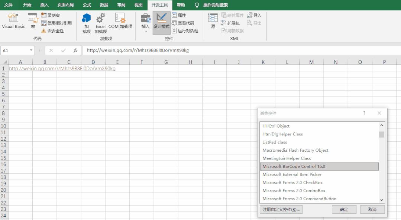Open COM 加载项 add-ins dialog
Viewport: 401px width, 220px height.
pos(120,21)
